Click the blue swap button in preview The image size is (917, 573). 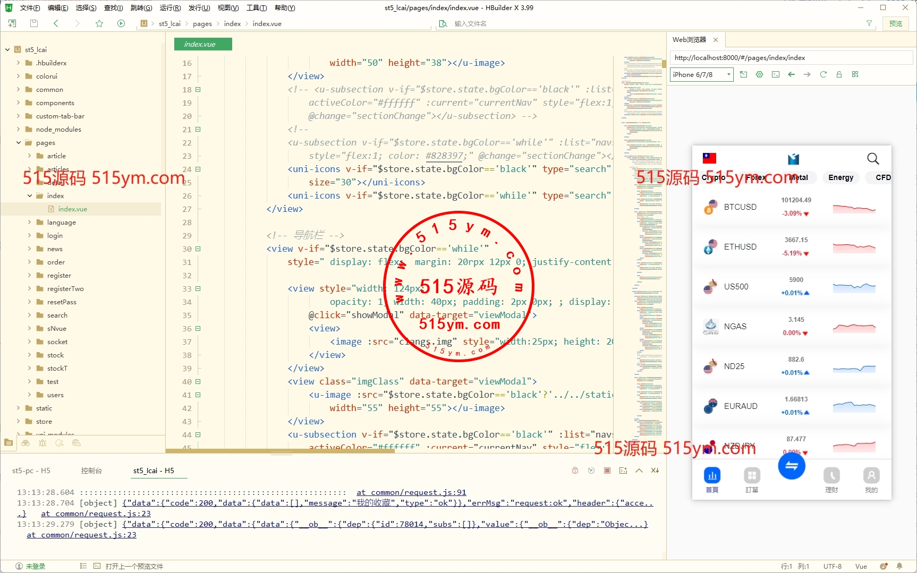coord(791,466)
